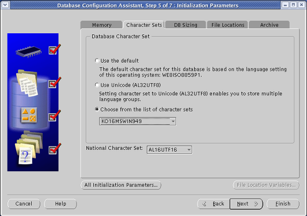Open the window menu icon in title bar

[5, 5]
